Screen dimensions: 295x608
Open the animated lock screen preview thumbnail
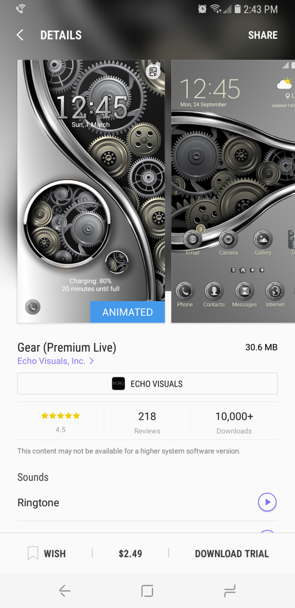click(91, 191)
